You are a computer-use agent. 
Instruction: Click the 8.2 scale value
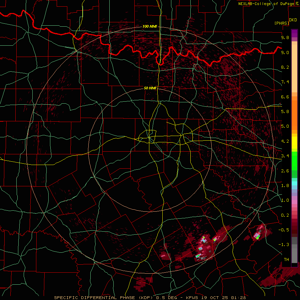click(x=285, y=67)
